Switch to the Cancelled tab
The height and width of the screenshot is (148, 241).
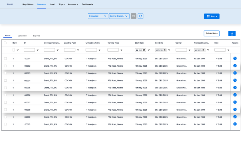[22, 36]
